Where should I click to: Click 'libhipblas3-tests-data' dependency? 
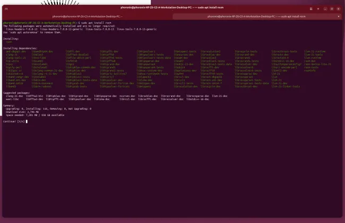[x=81, y=80]
